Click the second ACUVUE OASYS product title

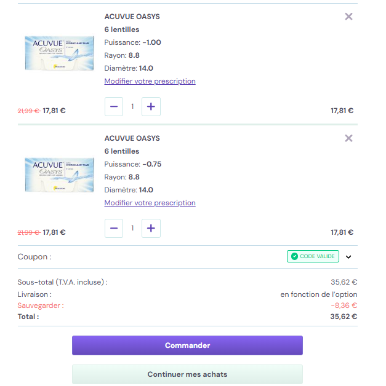[132, 138]
